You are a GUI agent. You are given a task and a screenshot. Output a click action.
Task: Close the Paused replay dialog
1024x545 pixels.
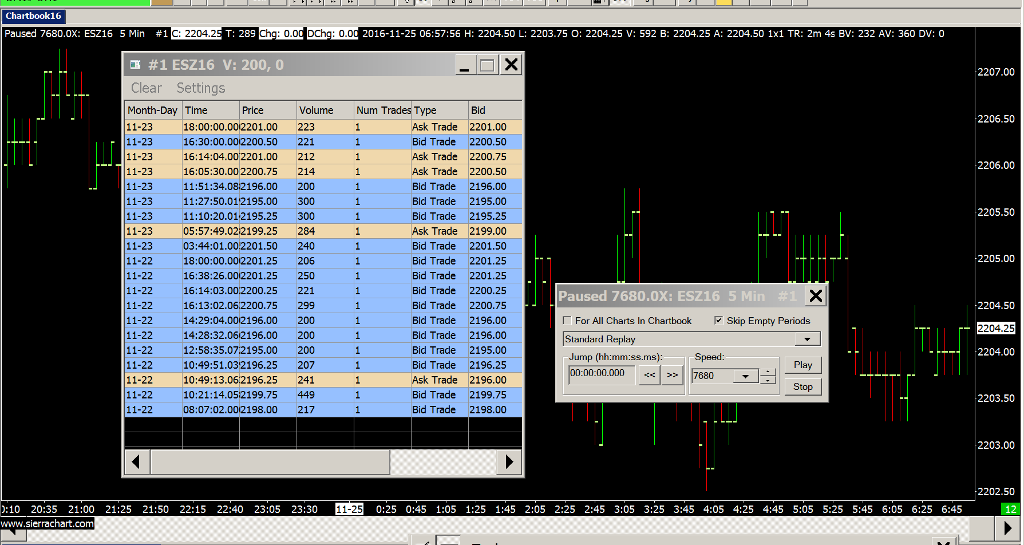(816, 296)
